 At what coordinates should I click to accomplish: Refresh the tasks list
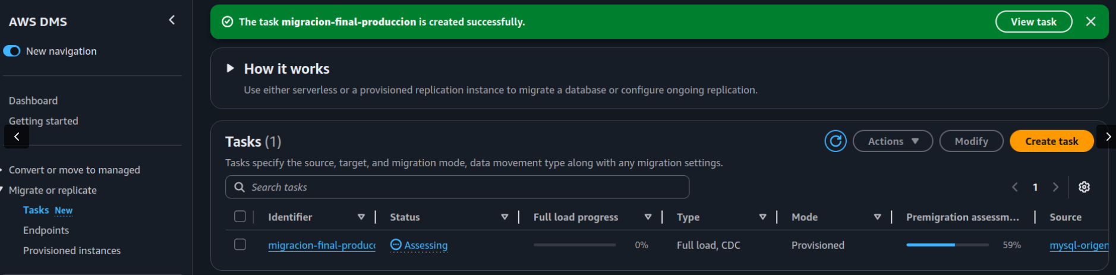click(x=835, y=141)
